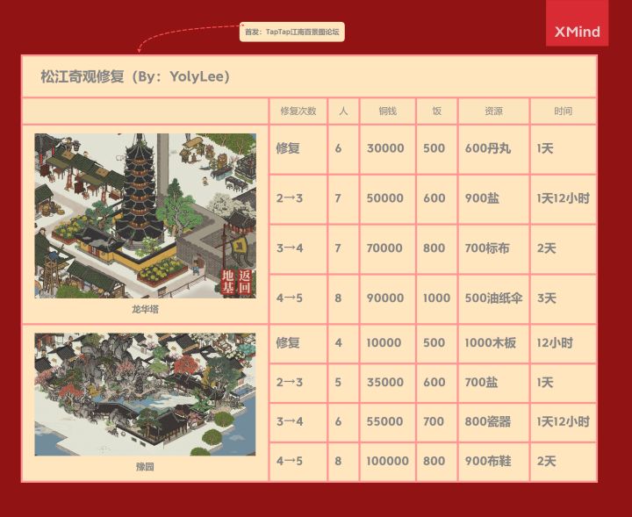Select the 饭 value 700 in 瓷器 row
This screenshot has width=632, height=517.
[437, 422]
